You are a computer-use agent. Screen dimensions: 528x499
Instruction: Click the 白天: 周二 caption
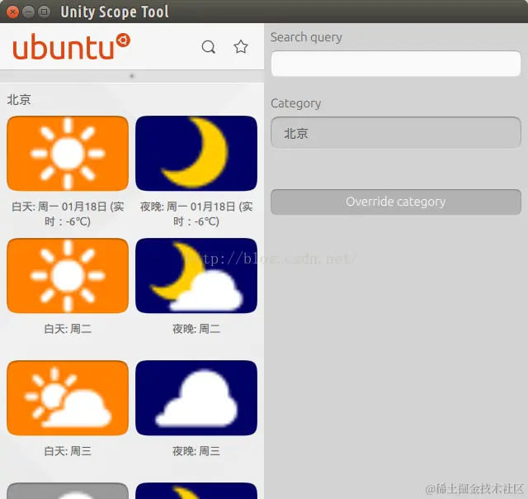68,329
